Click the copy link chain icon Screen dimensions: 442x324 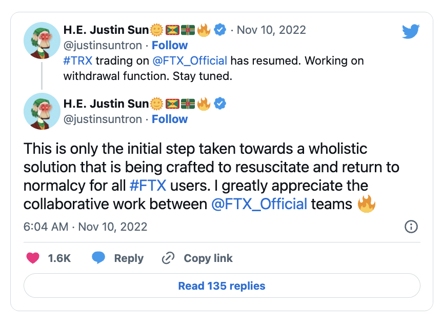pos(168,258)
